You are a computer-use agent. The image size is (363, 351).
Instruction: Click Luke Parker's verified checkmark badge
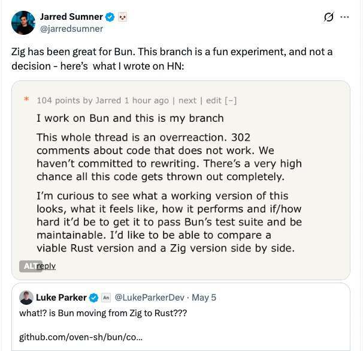(94, 298)
